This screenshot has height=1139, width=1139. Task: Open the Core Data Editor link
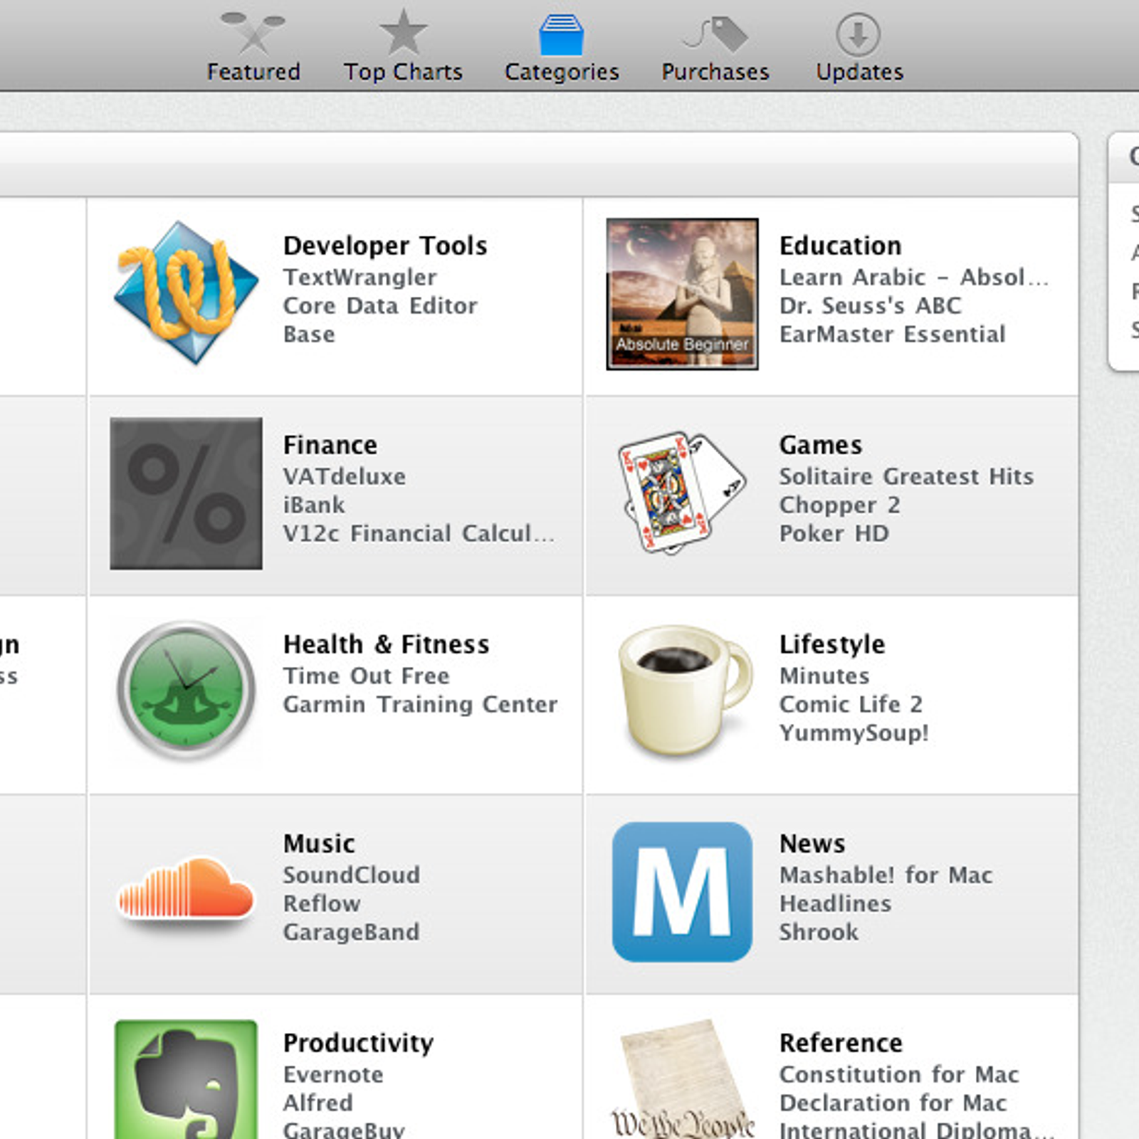tap(380, 306)
